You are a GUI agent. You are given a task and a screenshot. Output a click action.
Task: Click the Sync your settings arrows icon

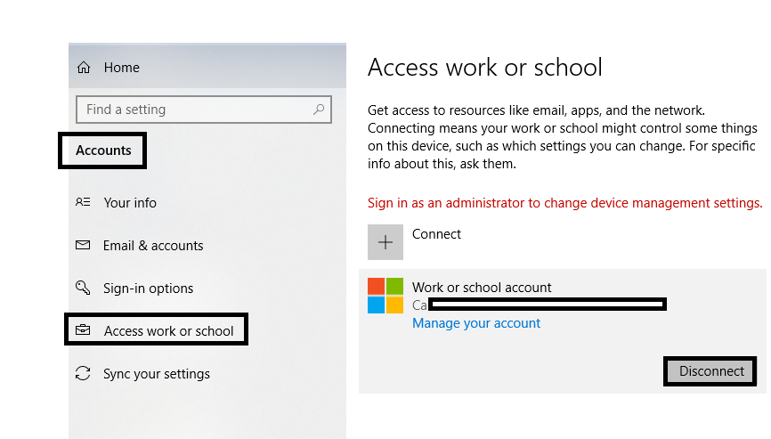click(83, 373)
